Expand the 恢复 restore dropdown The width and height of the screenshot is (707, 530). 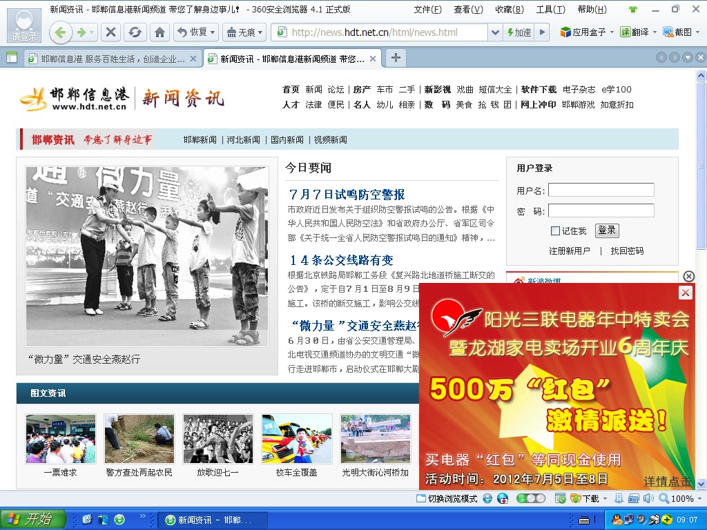213,32
